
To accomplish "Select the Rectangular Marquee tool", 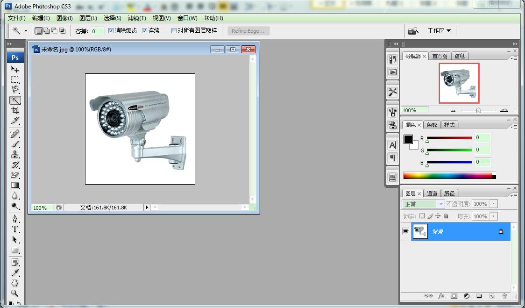I will coord(15,79).
